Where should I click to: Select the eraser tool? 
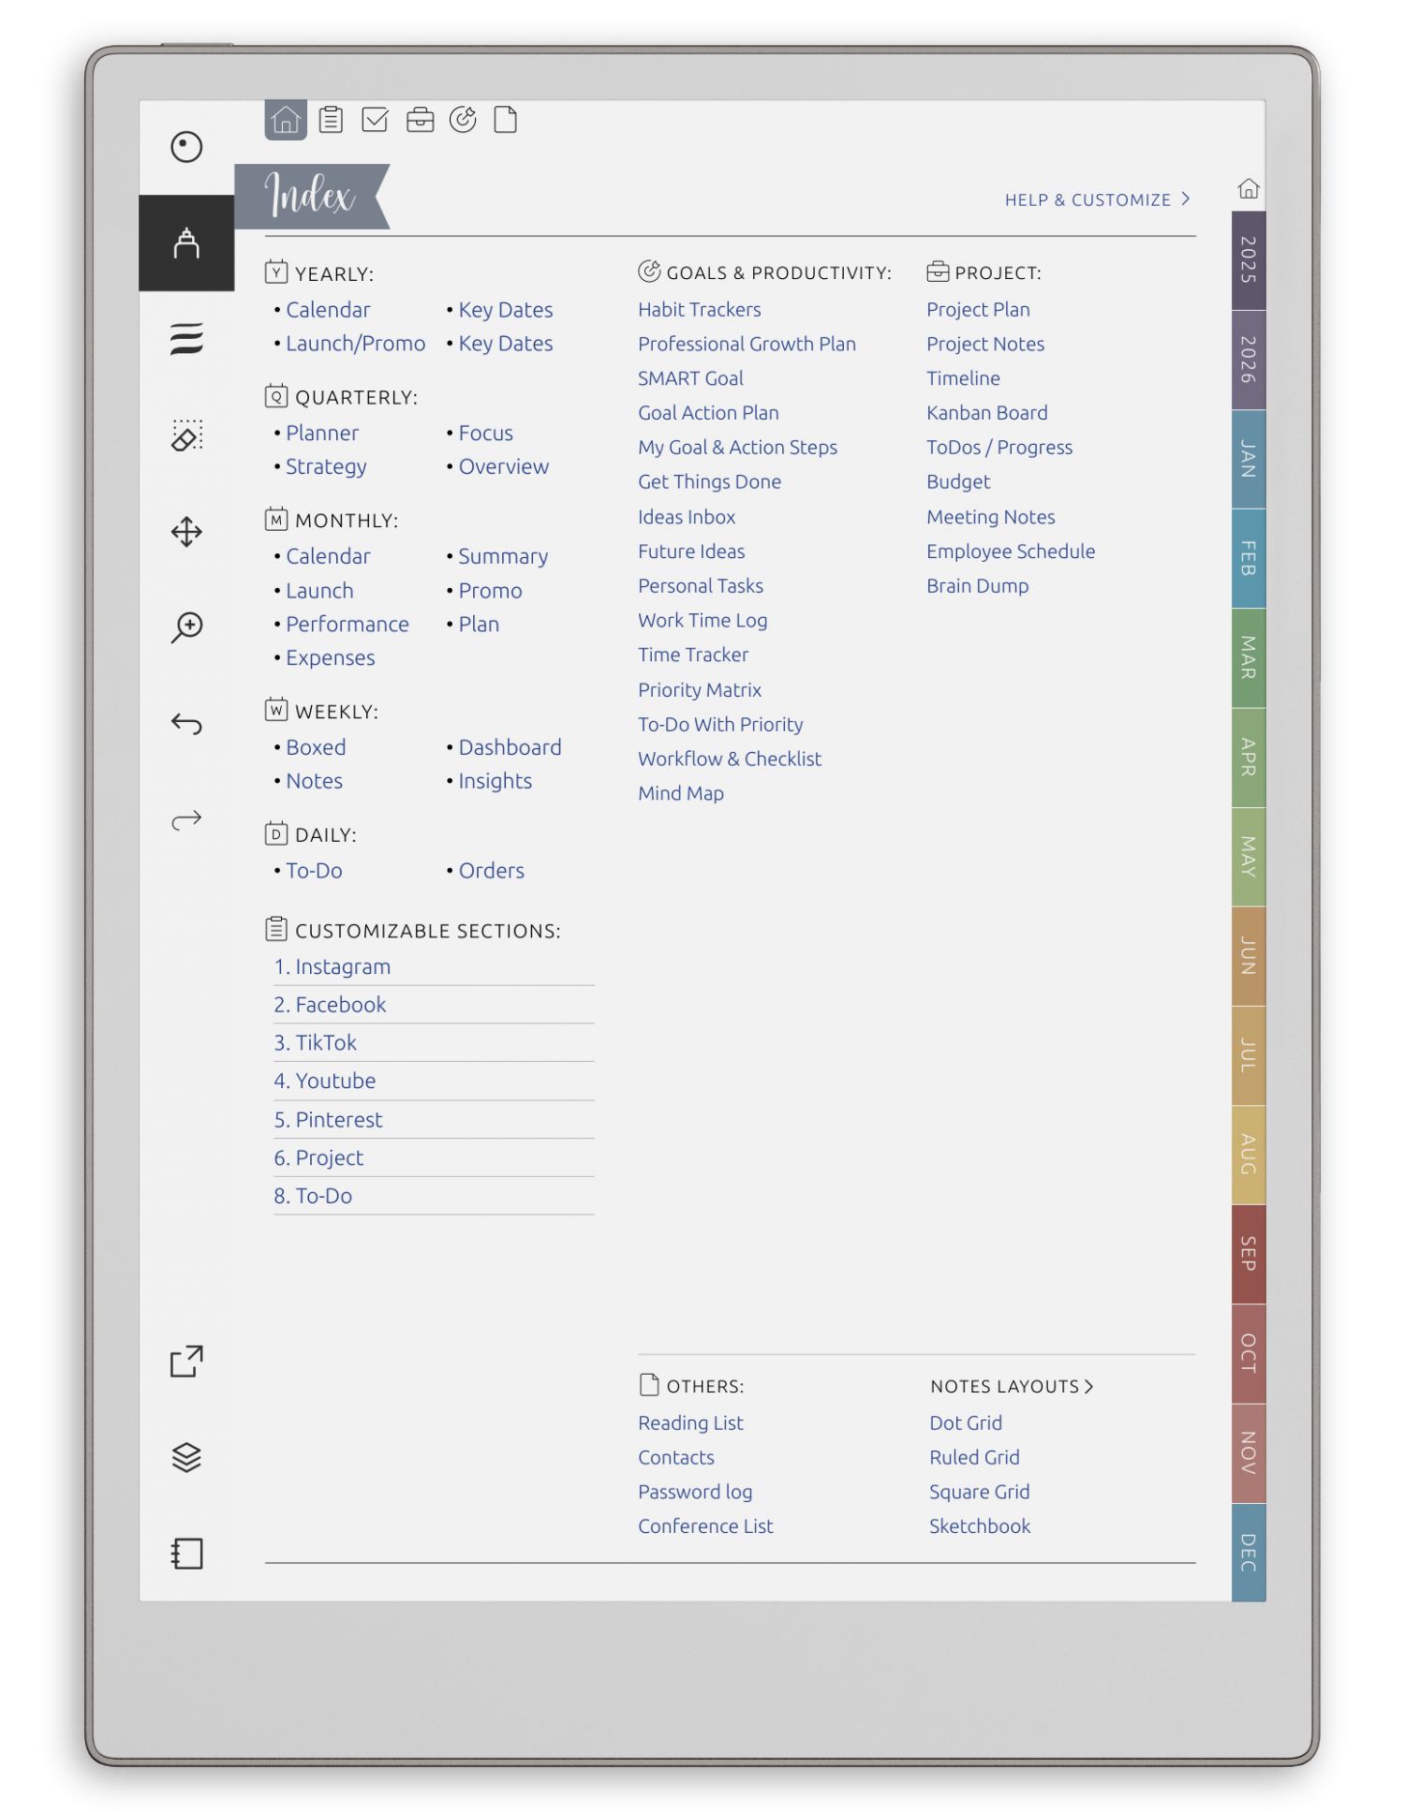click(186, 435)
